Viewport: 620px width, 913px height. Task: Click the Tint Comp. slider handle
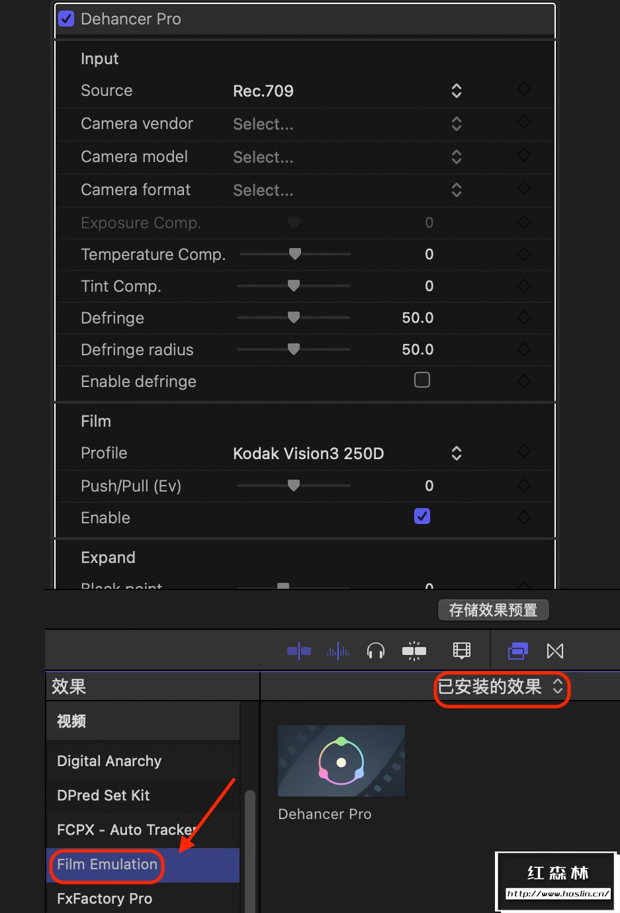(294, 285)
